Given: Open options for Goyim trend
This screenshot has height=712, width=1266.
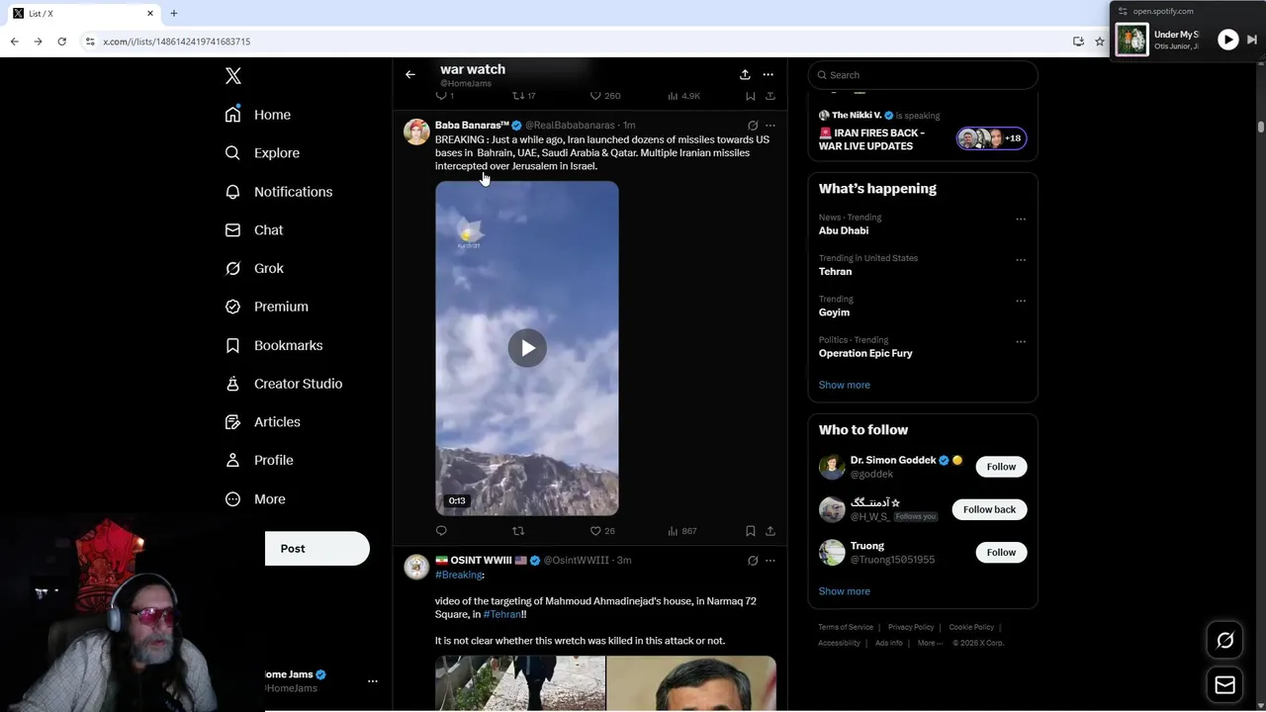Looking at the screenshot, I should pos(1021,301).
